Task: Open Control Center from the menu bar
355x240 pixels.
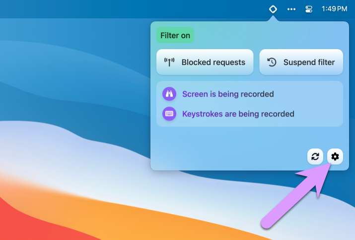Action: [308, 9]
